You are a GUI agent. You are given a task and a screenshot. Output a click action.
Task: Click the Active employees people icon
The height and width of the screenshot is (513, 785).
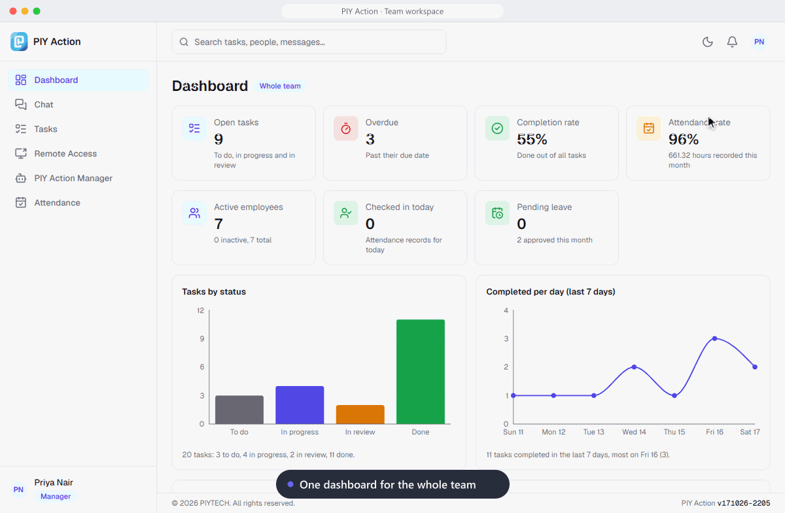click(x=194, y=213)
